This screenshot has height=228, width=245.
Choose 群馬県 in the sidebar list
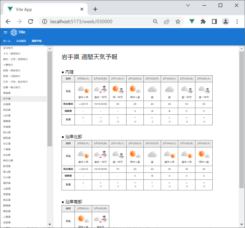coord(24,138)
